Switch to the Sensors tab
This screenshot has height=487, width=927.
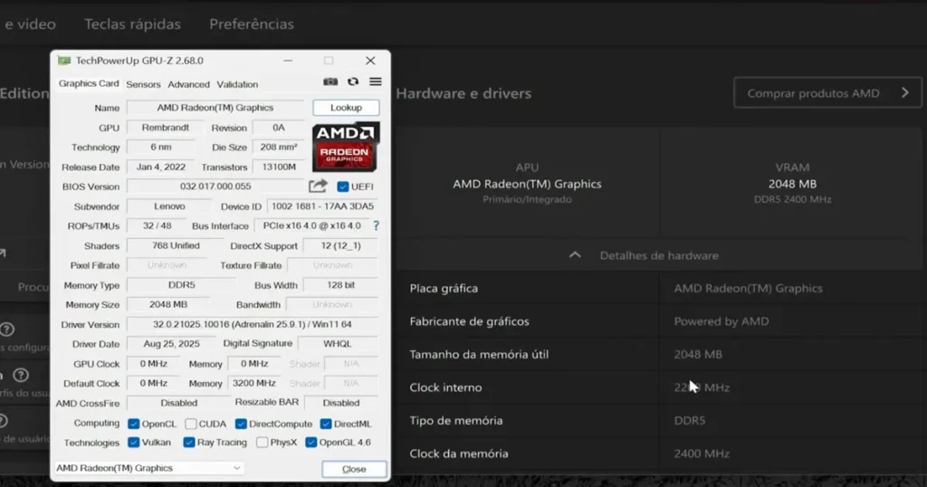pyautogui.click(x=143, y=84)
